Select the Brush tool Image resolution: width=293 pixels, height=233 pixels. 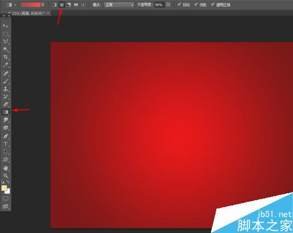click(5, 81)
